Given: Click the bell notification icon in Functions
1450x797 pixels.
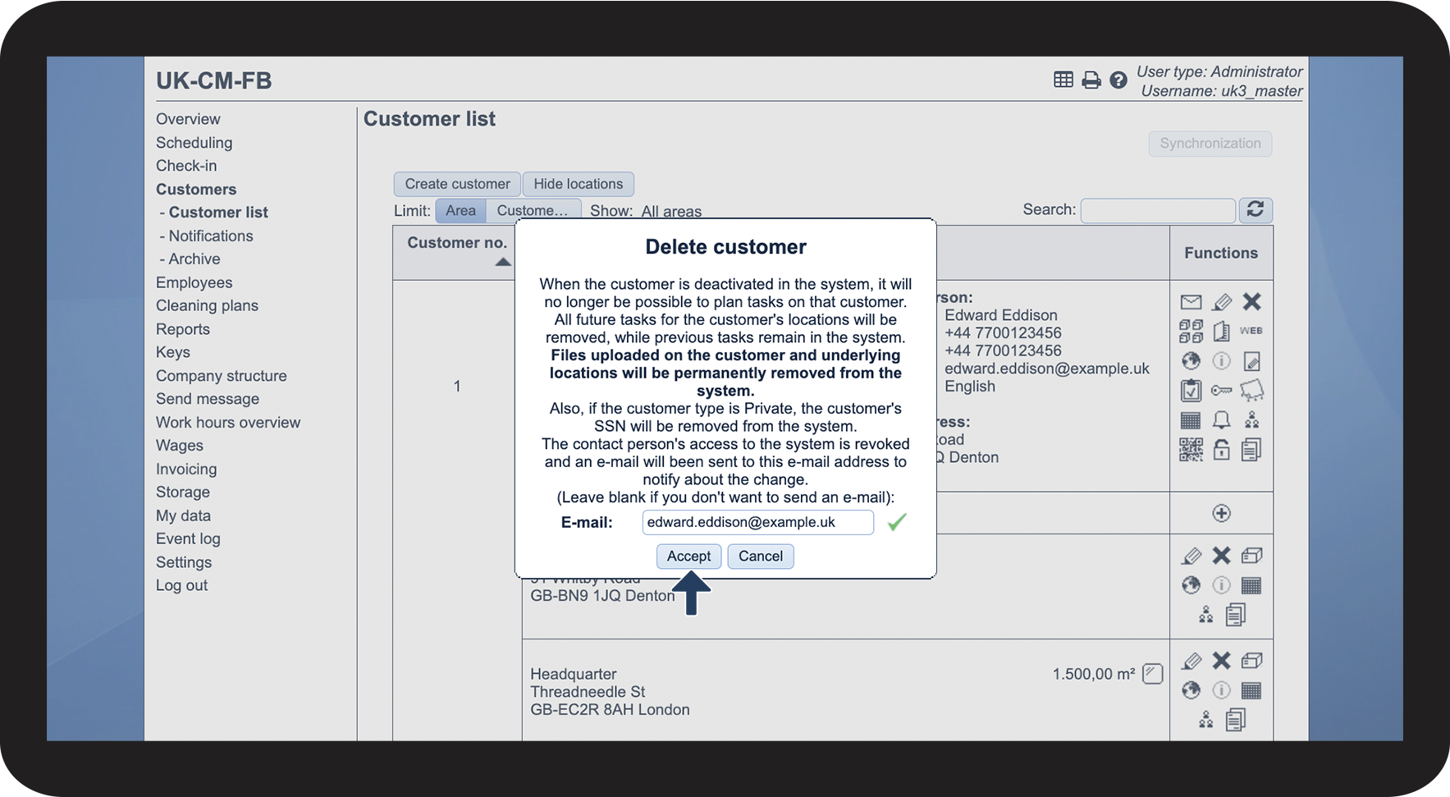Looking at the screenshot, I should [1221, 420].
